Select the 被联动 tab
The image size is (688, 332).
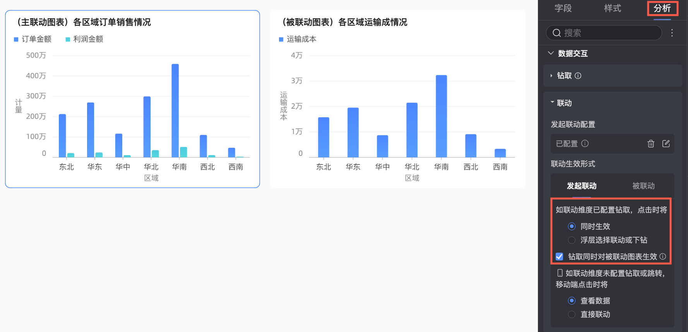point(644,186)
